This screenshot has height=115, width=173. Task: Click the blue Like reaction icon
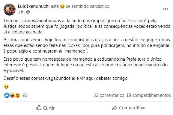tap(7, 95)
